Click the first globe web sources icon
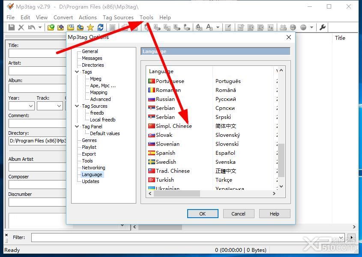 293,27
